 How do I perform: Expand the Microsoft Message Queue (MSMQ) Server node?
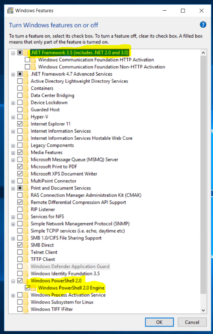pos(13,160)
